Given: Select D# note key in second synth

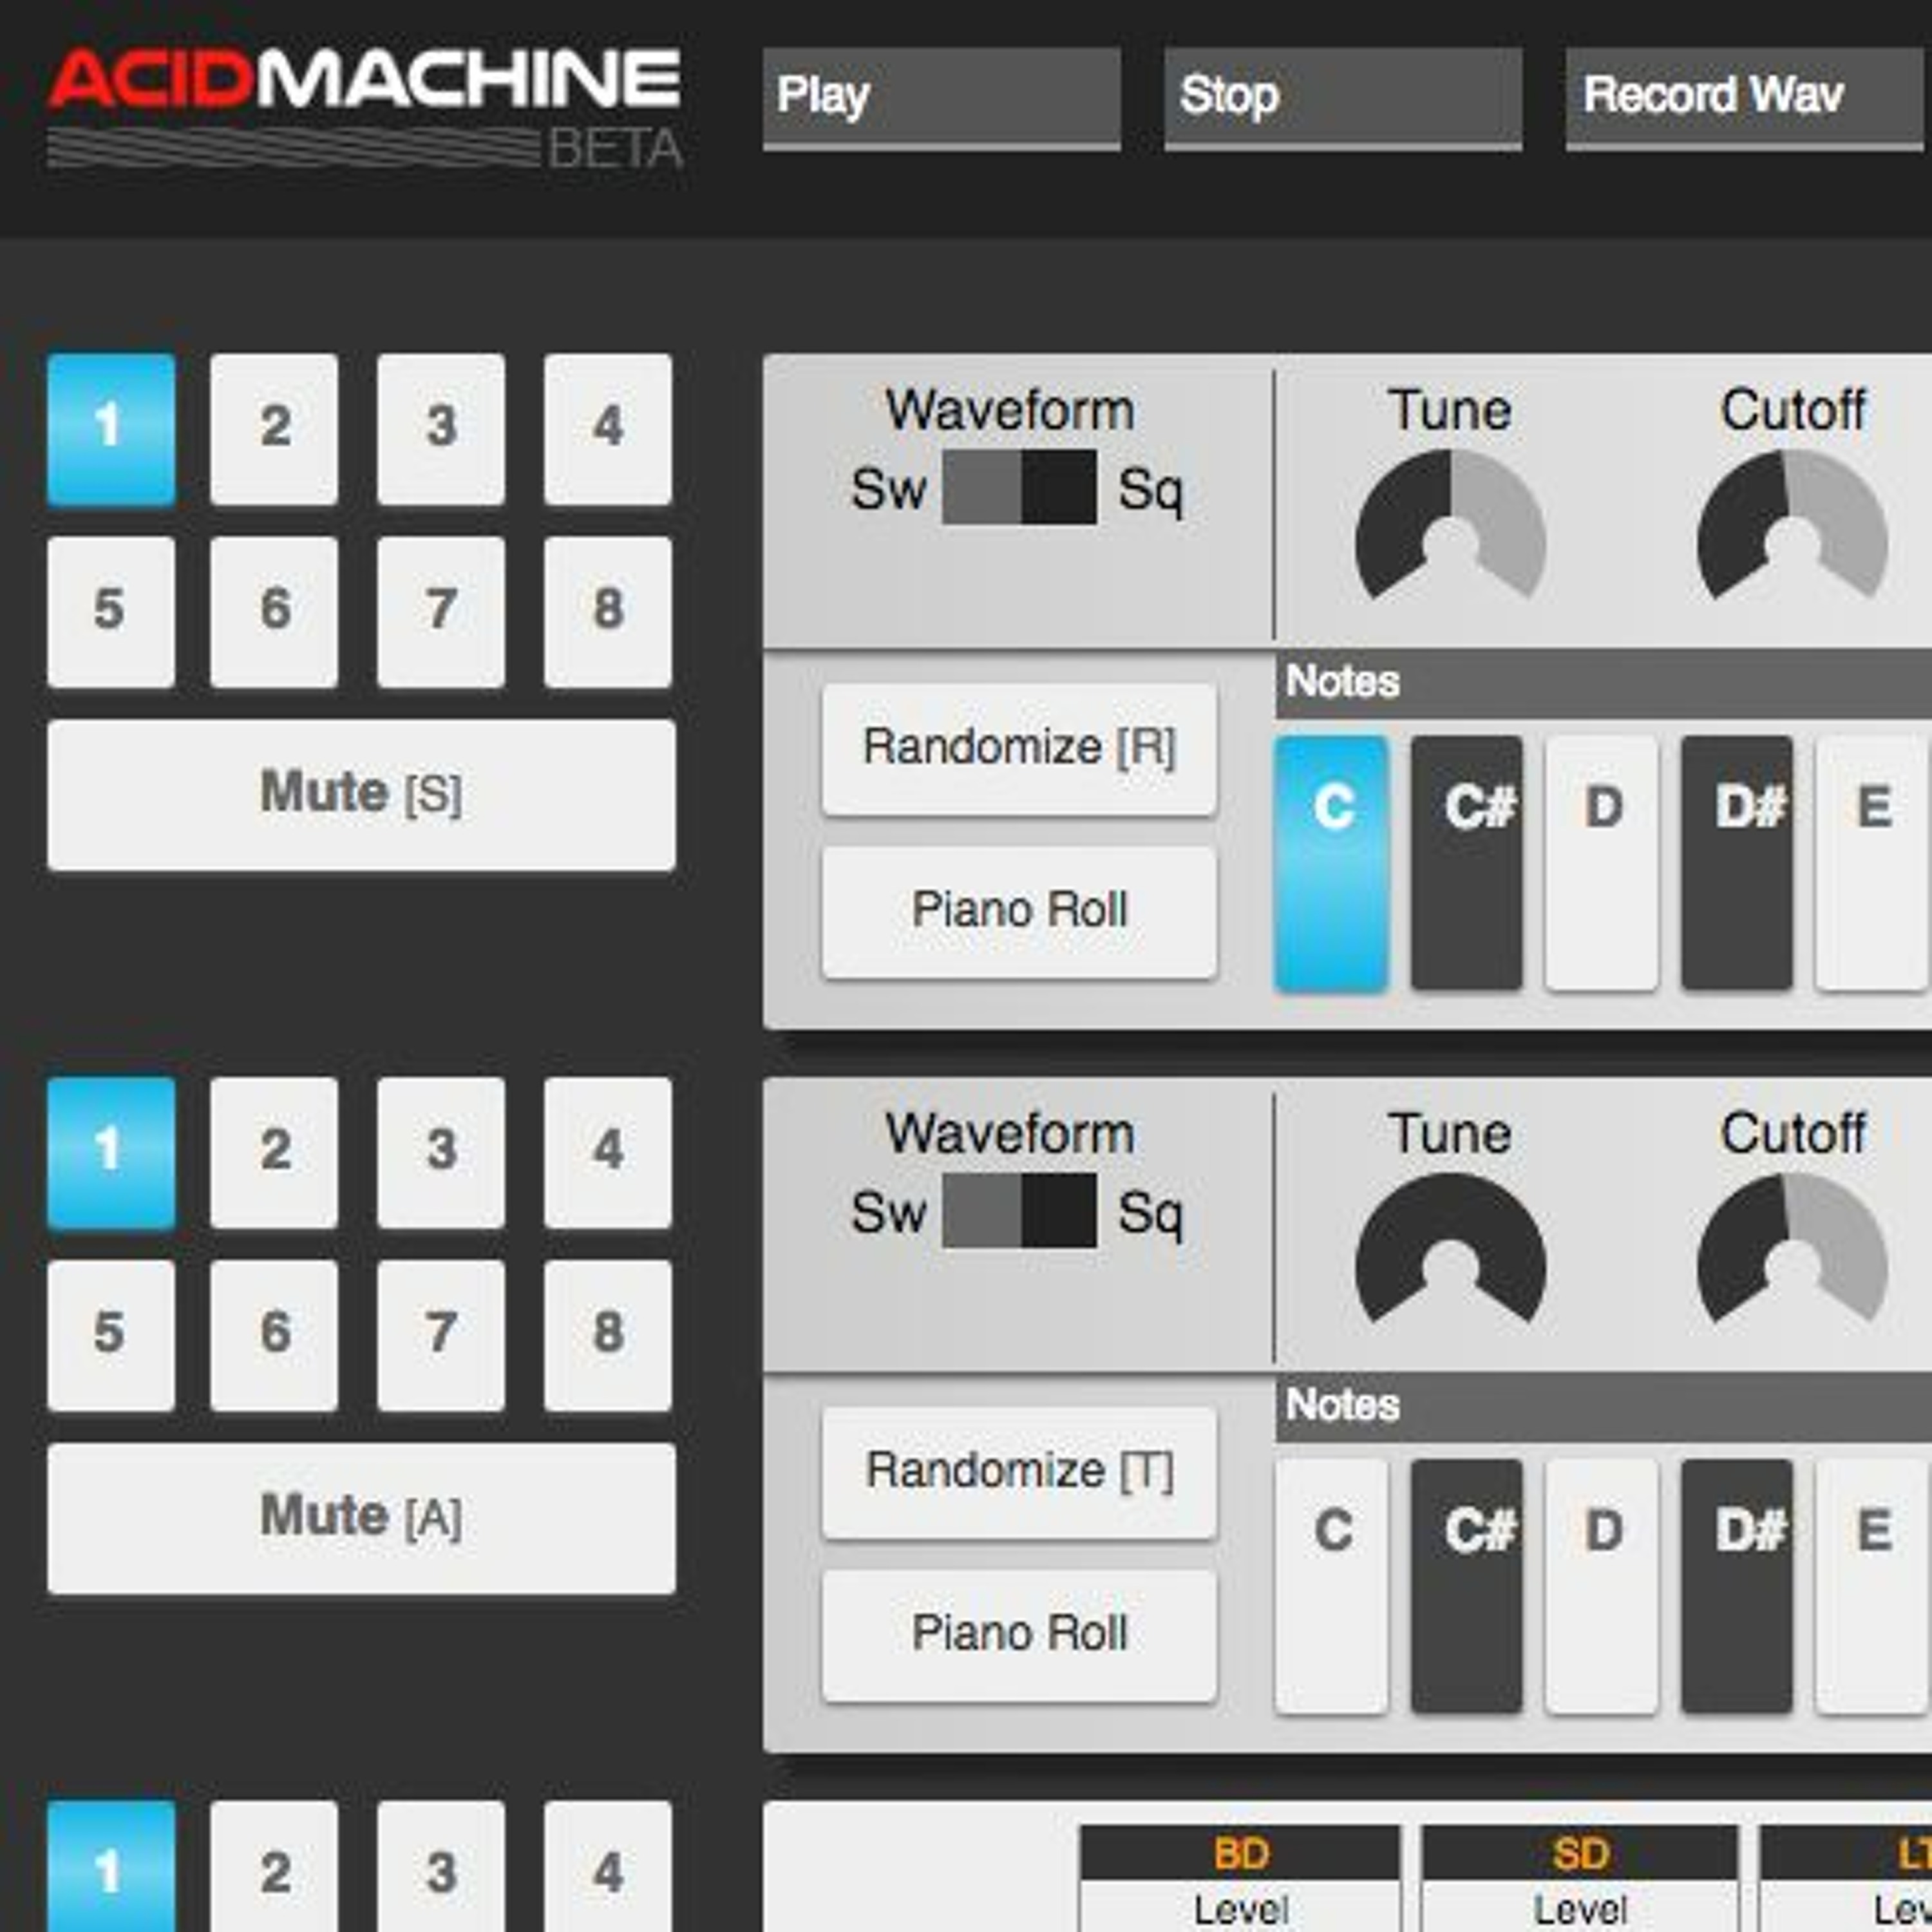Looking at the screenshot, I should [x=1737, y=1587].
